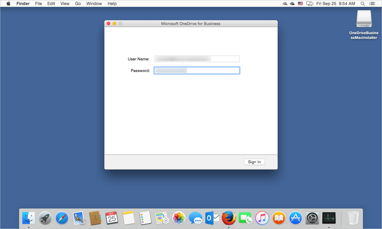The height and width of the screenshot is (229, 382).
Task: Open Notes yellow pad icon in Dock
Action: pos(129,218)
